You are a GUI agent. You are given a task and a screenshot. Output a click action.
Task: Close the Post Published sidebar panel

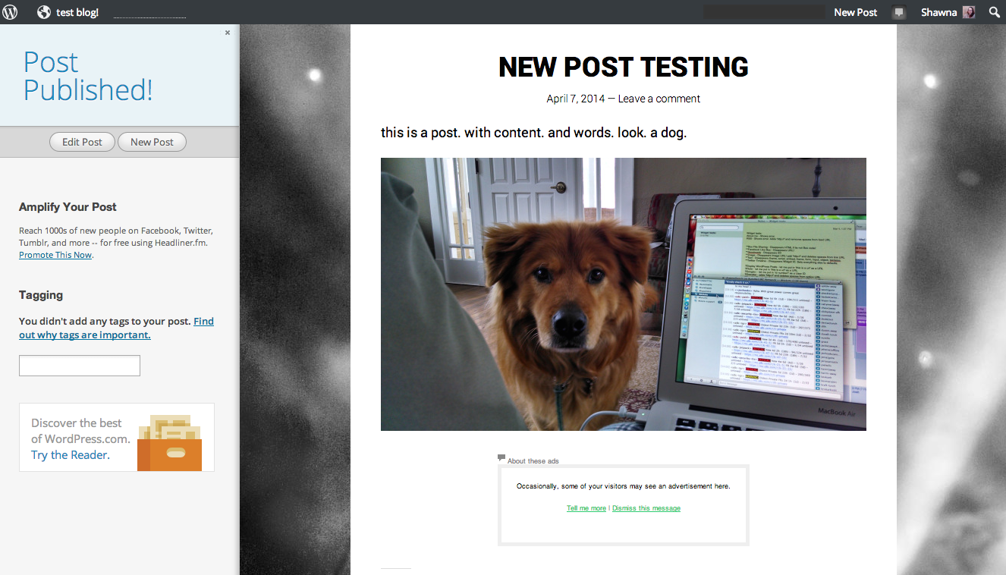228,33
